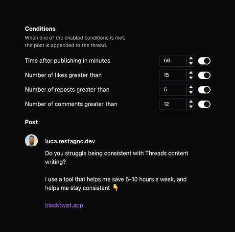
Task: Decrease the reposts greater than value
Action: [x=191, y=92]
